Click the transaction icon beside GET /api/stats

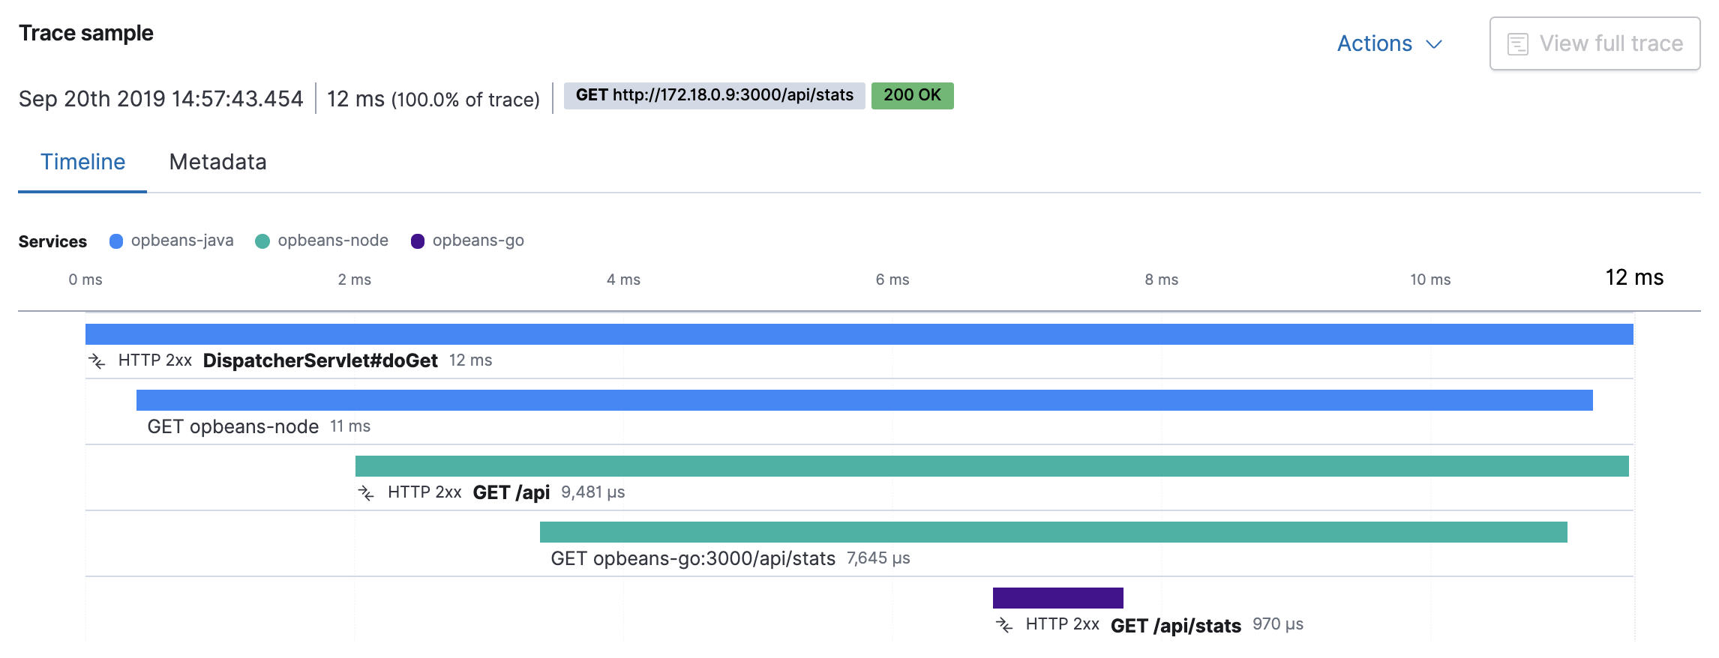click(1005, 624)
